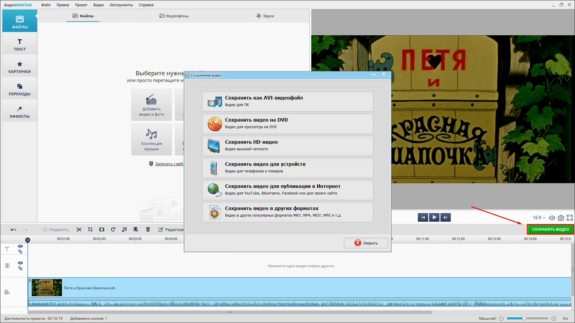Click the 00:13:00 mark on the timeline ruler

coord(494,239)
